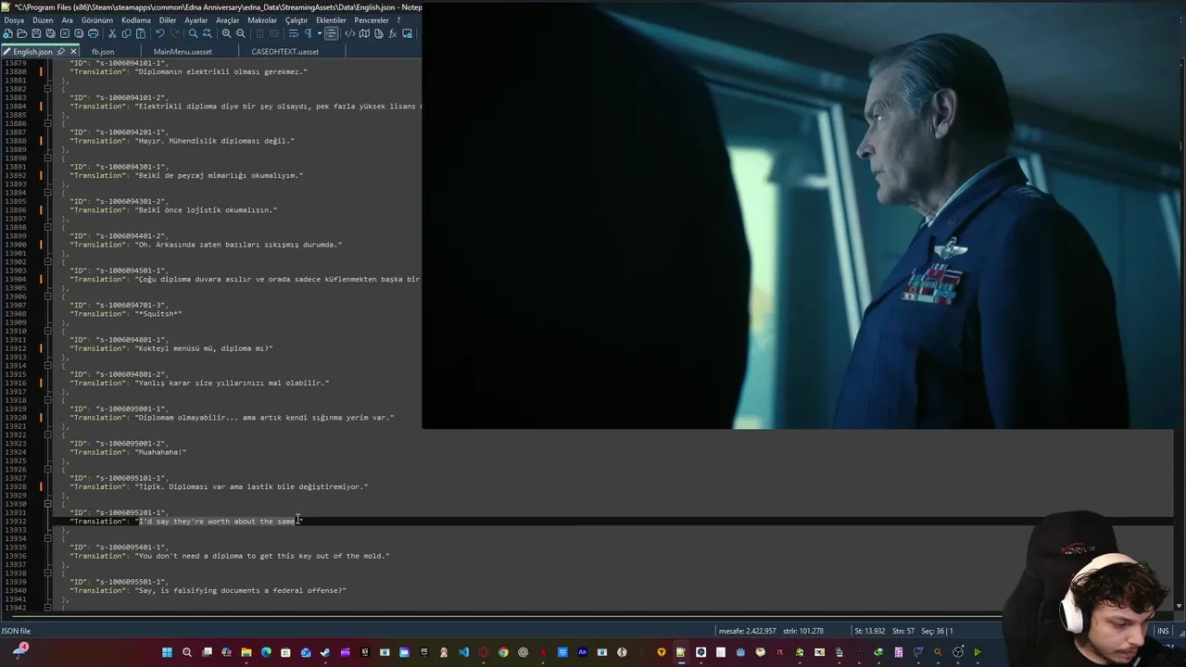Collapse the fold marker at line 13914
This screenshot has height=667, width=1186.
pyautogui.click(x=48, y=366)
